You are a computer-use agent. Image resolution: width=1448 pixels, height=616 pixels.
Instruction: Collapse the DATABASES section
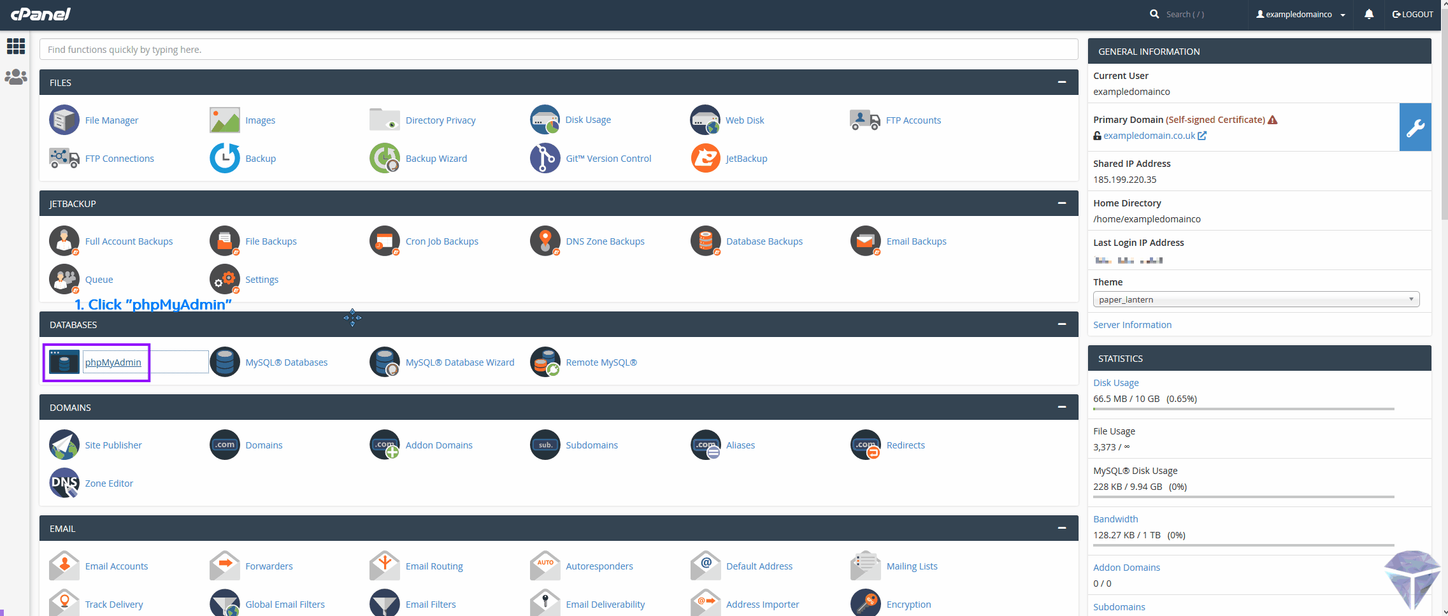coord(1062,324)
